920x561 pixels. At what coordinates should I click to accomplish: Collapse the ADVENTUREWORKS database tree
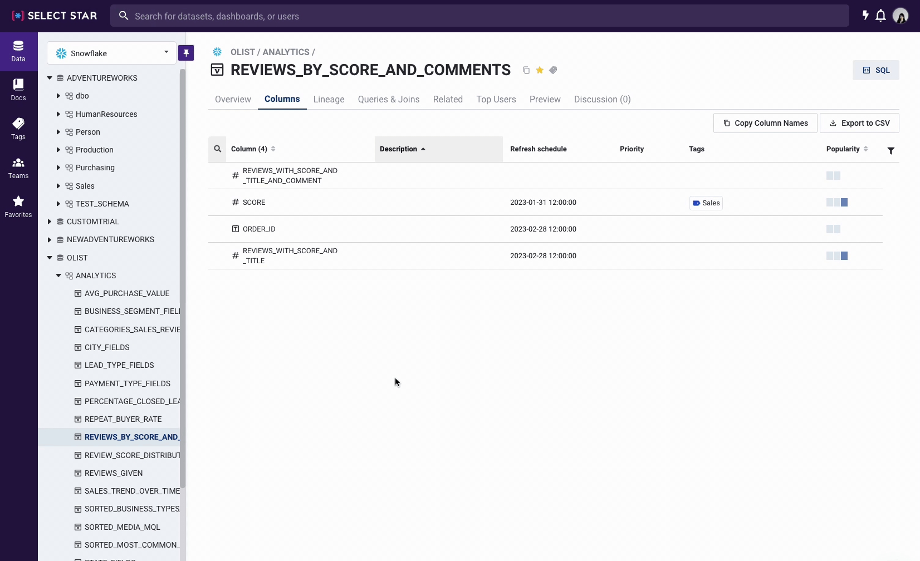tap(50, 78)
